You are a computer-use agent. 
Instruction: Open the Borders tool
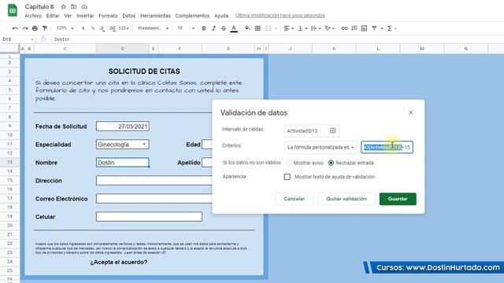(258, 28)
